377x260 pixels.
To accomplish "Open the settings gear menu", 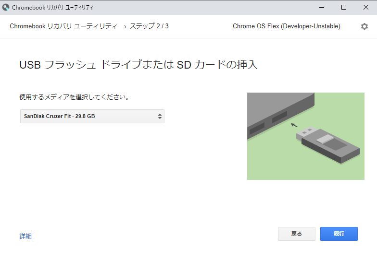I will [364, 26].
